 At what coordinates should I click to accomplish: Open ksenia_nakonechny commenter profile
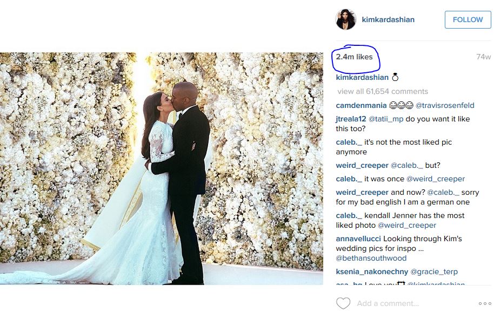click(x=372, y=271)
